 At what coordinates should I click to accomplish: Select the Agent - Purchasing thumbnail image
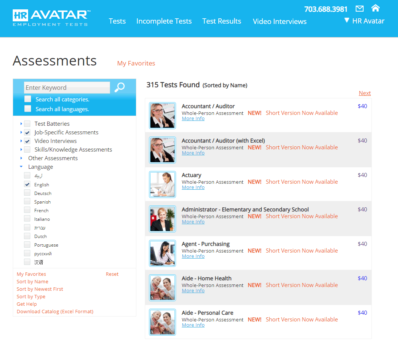162,253
